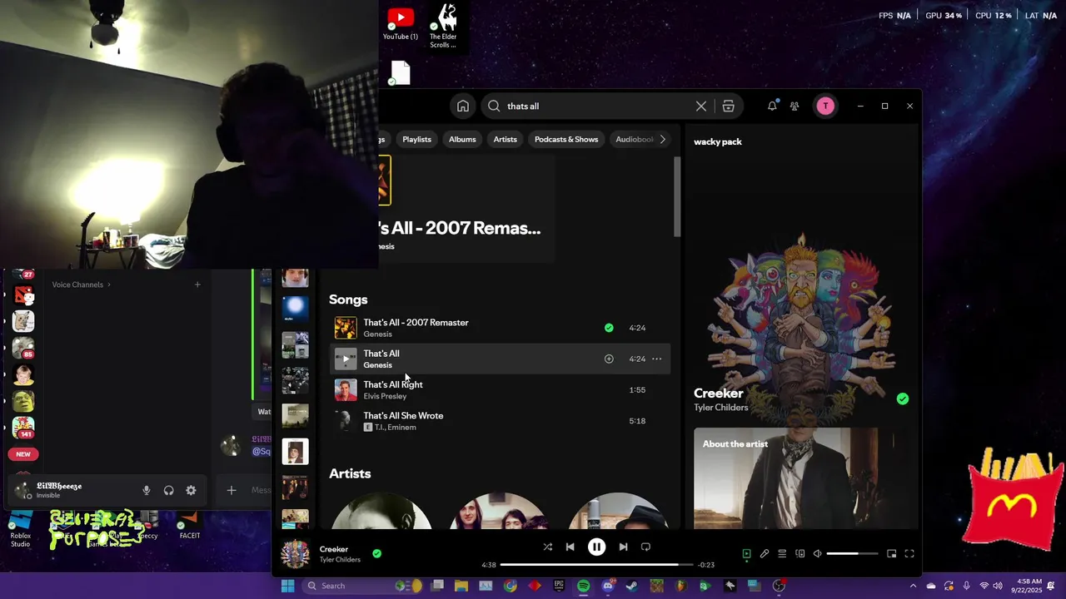Open Discord server with 141 badge
The height and width of the screenshot is (599, 1066).
(x=23, y=428)
